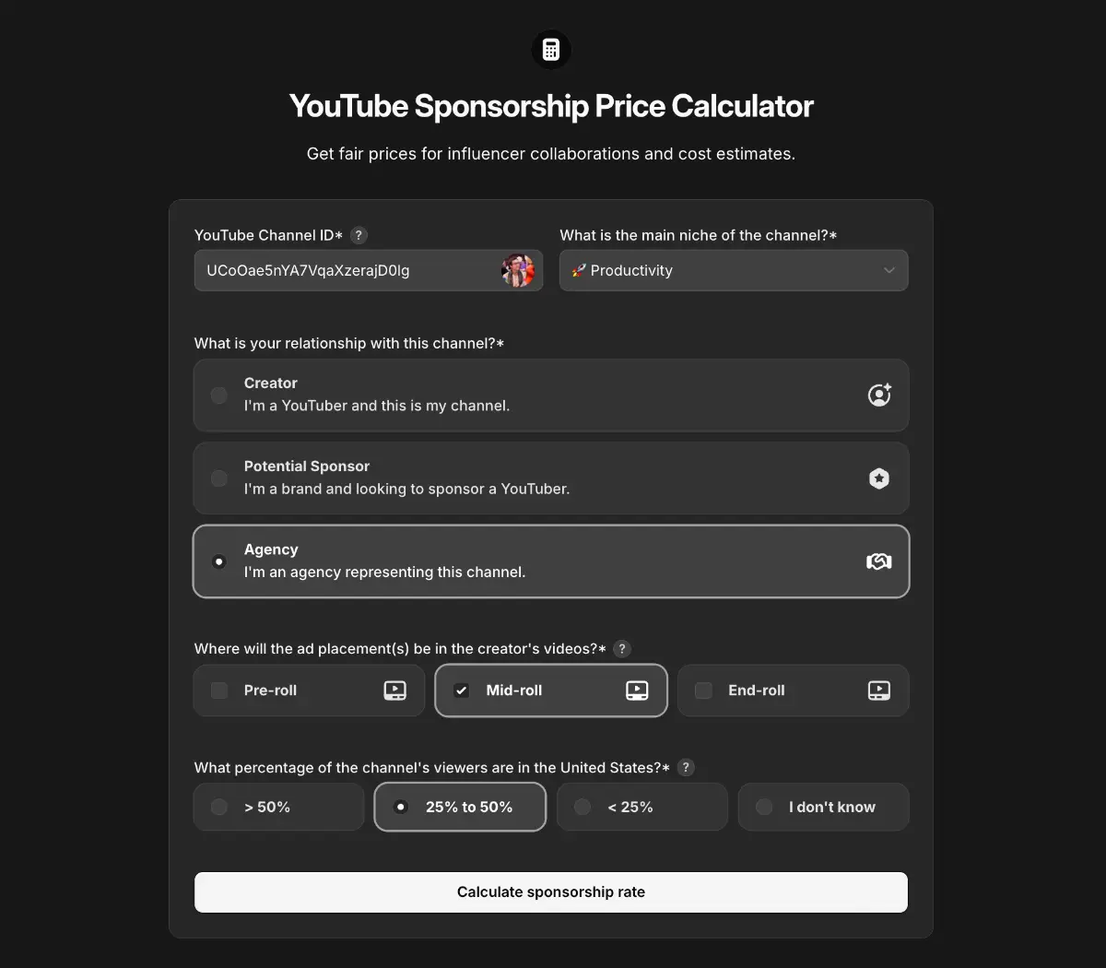Click the Pre-roll video icon
This screenshot has height=968, width=1106.
(x=394, y=691)
